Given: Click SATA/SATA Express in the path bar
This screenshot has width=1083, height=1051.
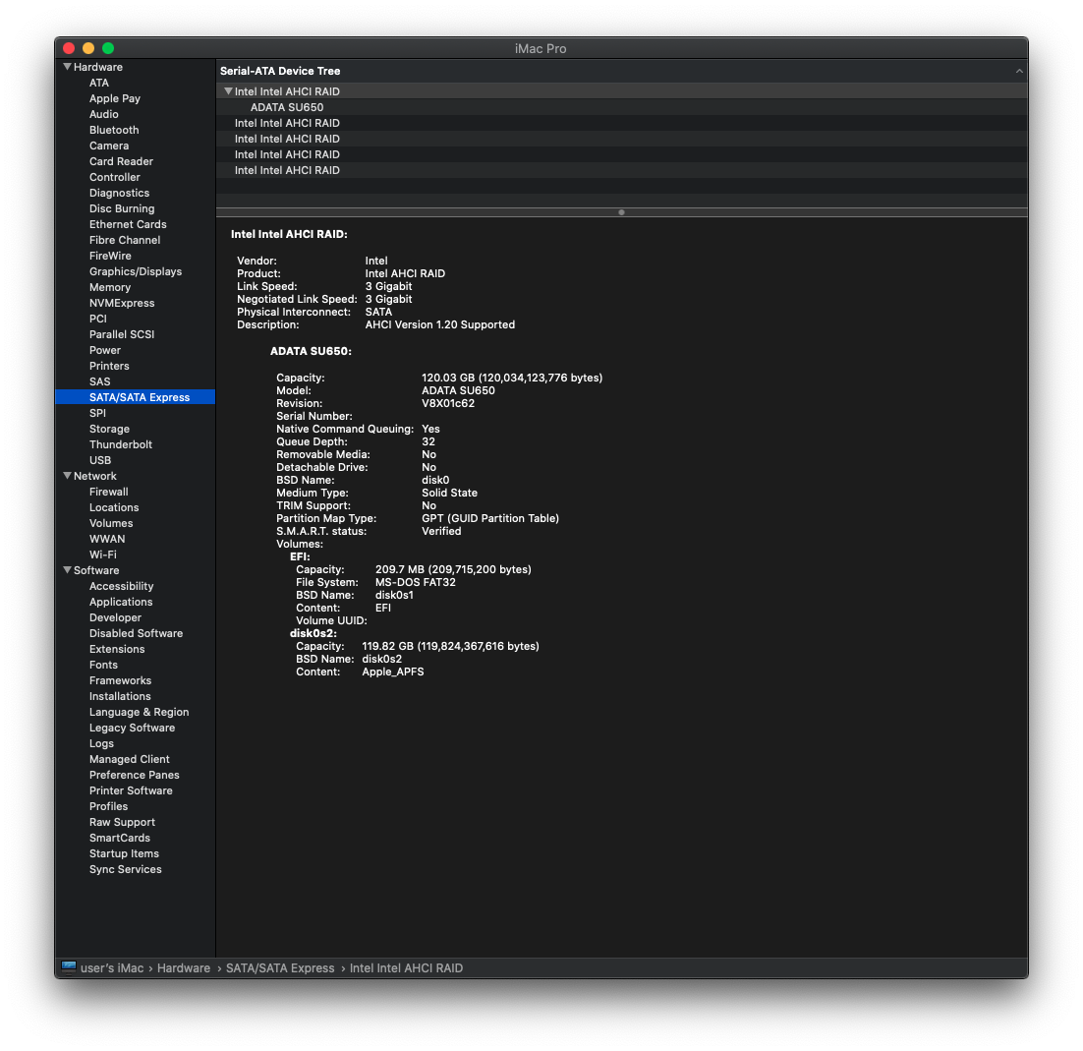Looking at the screenshot, I should (x=280, y=968).
